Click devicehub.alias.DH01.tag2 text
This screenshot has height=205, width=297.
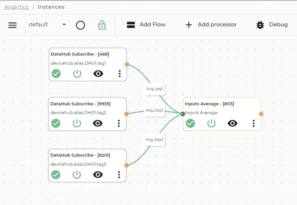click(78, 113)
